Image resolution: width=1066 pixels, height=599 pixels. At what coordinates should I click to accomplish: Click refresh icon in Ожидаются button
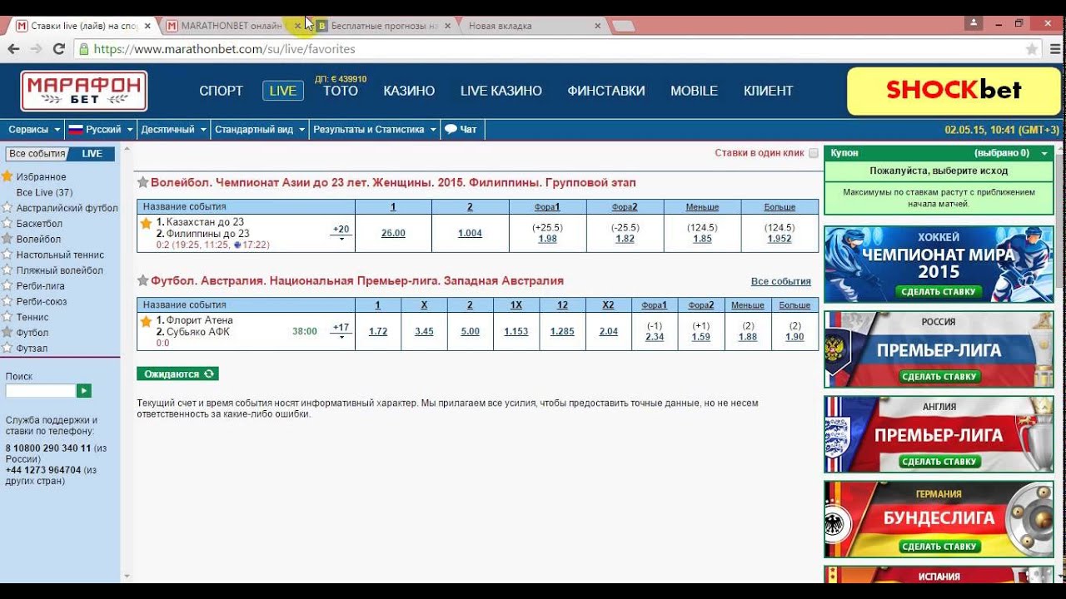[x=209, y=374]
